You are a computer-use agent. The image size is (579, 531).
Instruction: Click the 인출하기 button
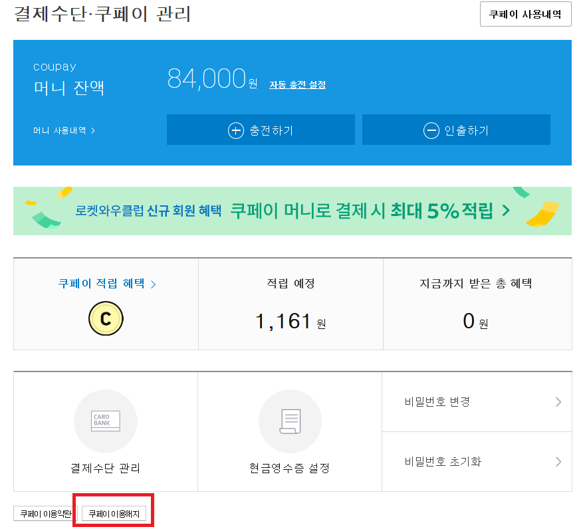click(456, 130)
